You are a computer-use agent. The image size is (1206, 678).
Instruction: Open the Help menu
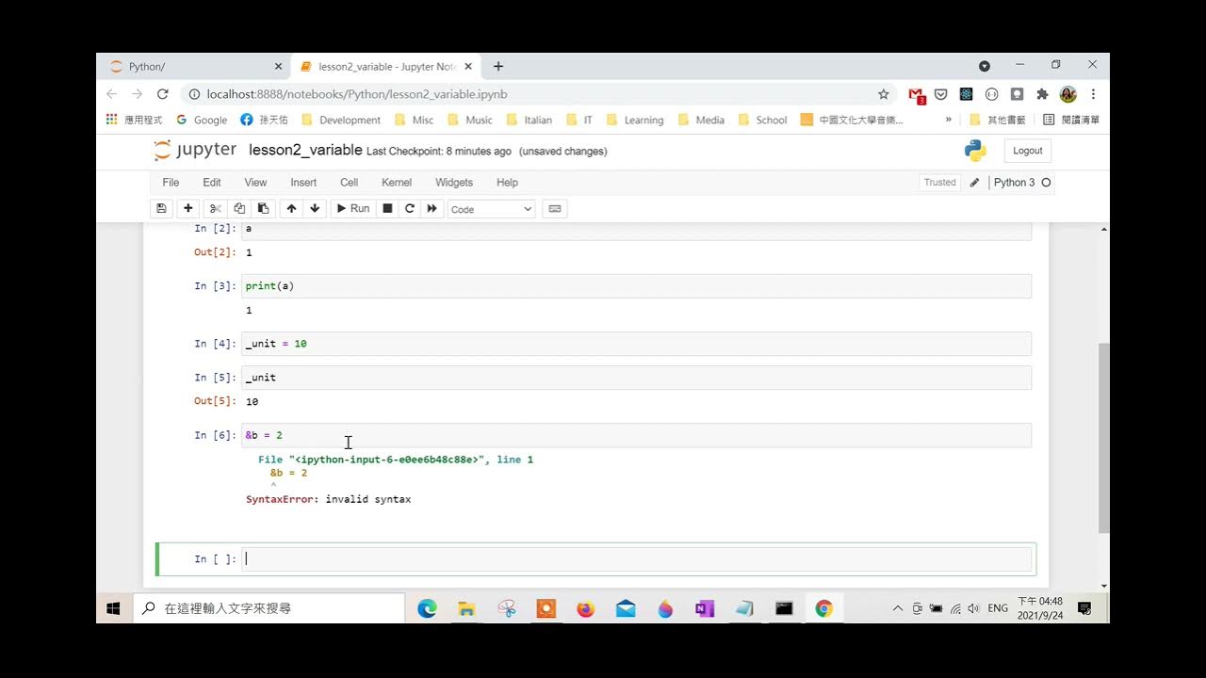[507, 183]
